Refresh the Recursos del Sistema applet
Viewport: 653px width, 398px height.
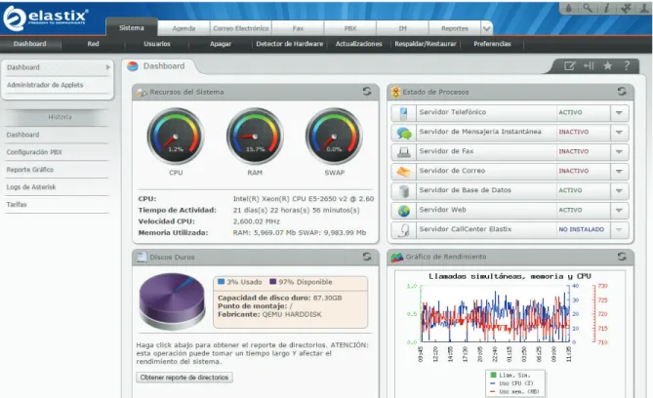coord(367,91)
